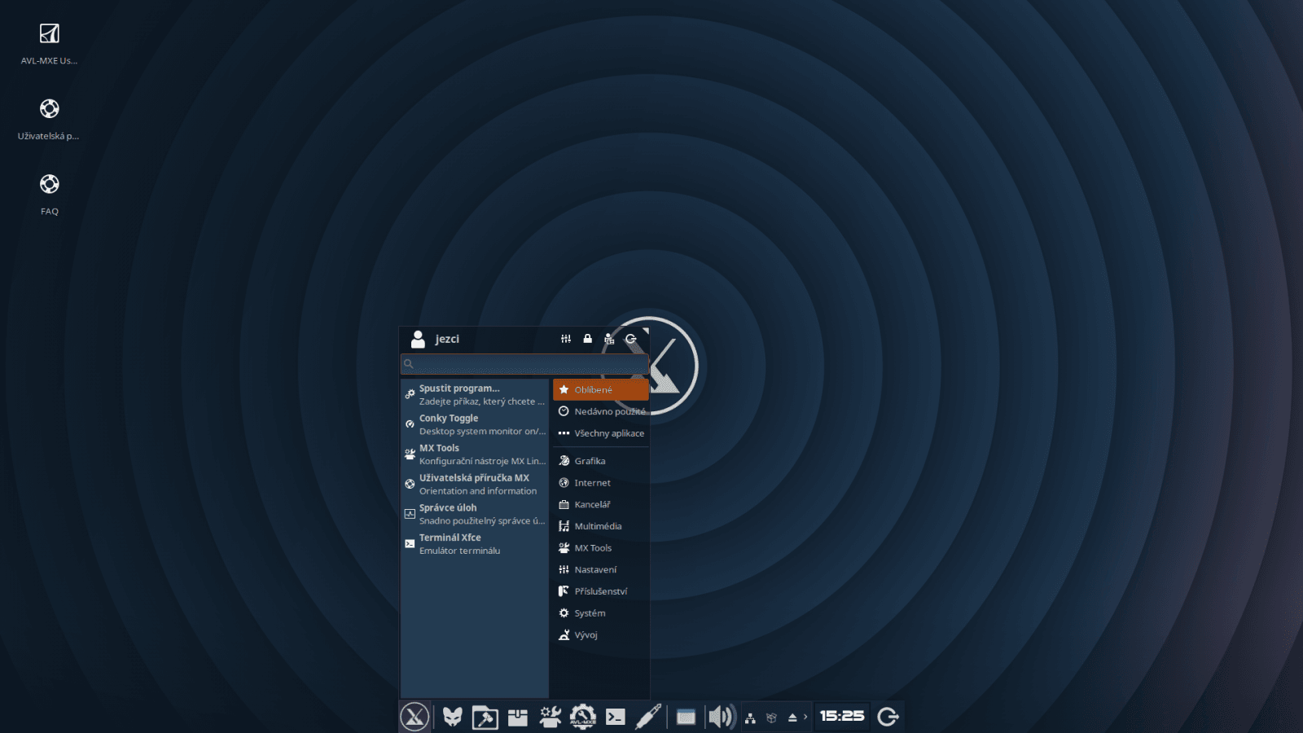The image size is (1303, 733).
Task: Open Firefox from the taskbar
Action: pos(453,718)
